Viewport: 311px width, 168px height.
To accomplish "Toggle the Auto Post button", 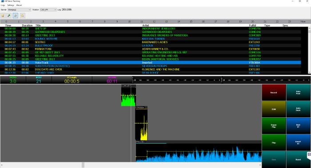I will pyautogui.click(x=298, y=92).
